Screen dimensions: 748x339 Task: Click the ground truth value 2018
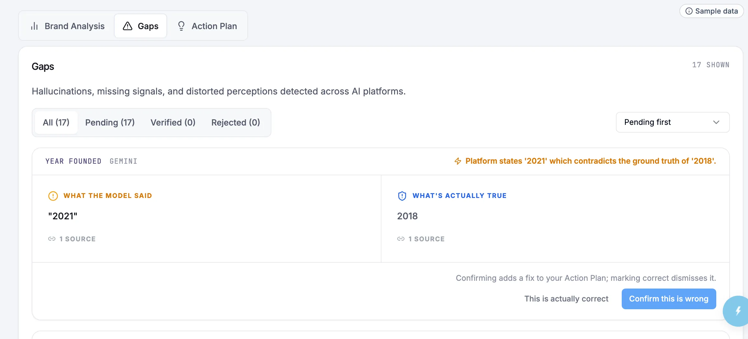click(407, 216)
